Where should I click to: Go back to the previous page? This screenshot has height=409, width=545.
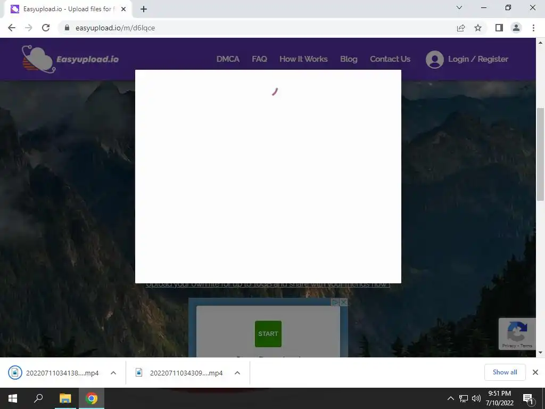(12, 28)
